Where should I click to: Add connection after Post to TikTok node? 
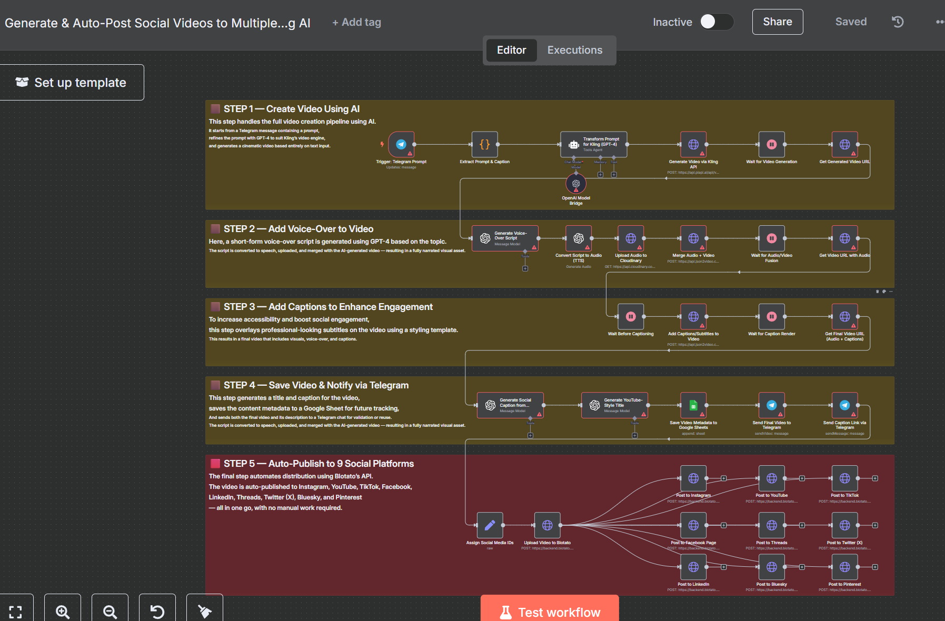coord(875,478)
